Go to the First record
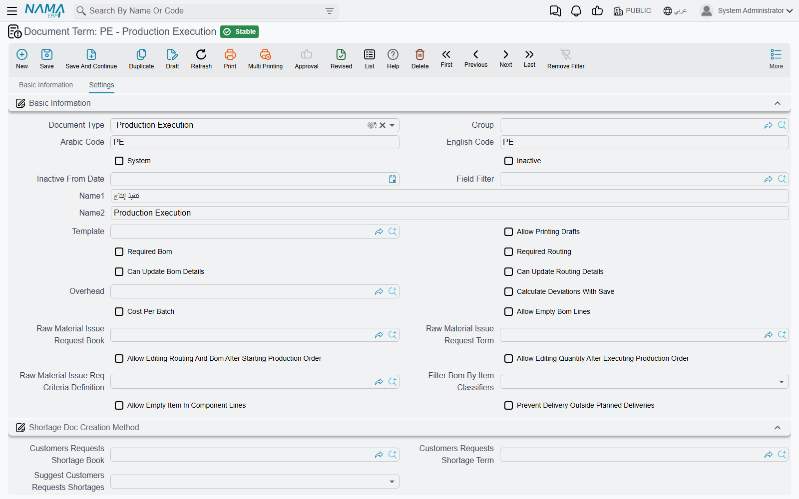This screenshot has height=499, width=799. (446, 58)
